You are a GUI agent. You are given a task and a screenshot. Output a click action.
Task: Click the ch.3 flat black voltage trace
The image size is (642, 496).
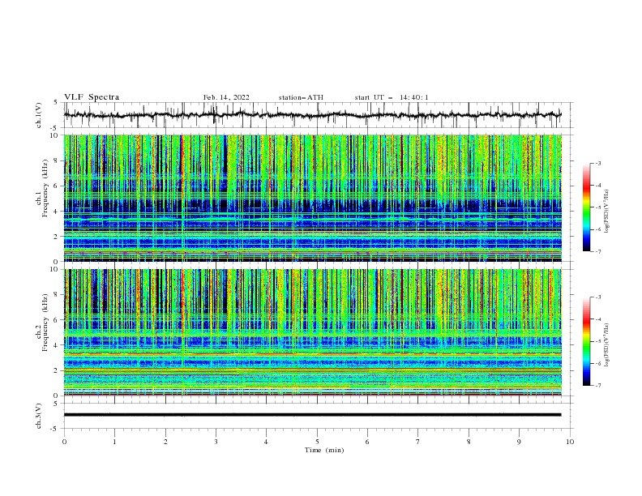coord(312,415)
